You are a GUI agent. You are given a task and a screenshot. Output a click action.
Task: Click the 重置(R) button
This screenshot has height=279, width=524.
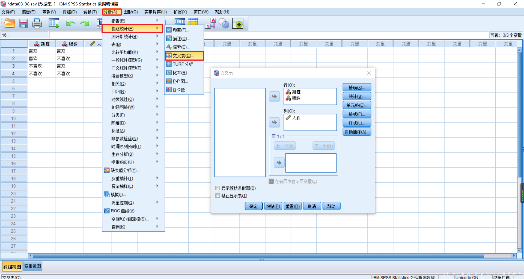click(x=292, y=206)
